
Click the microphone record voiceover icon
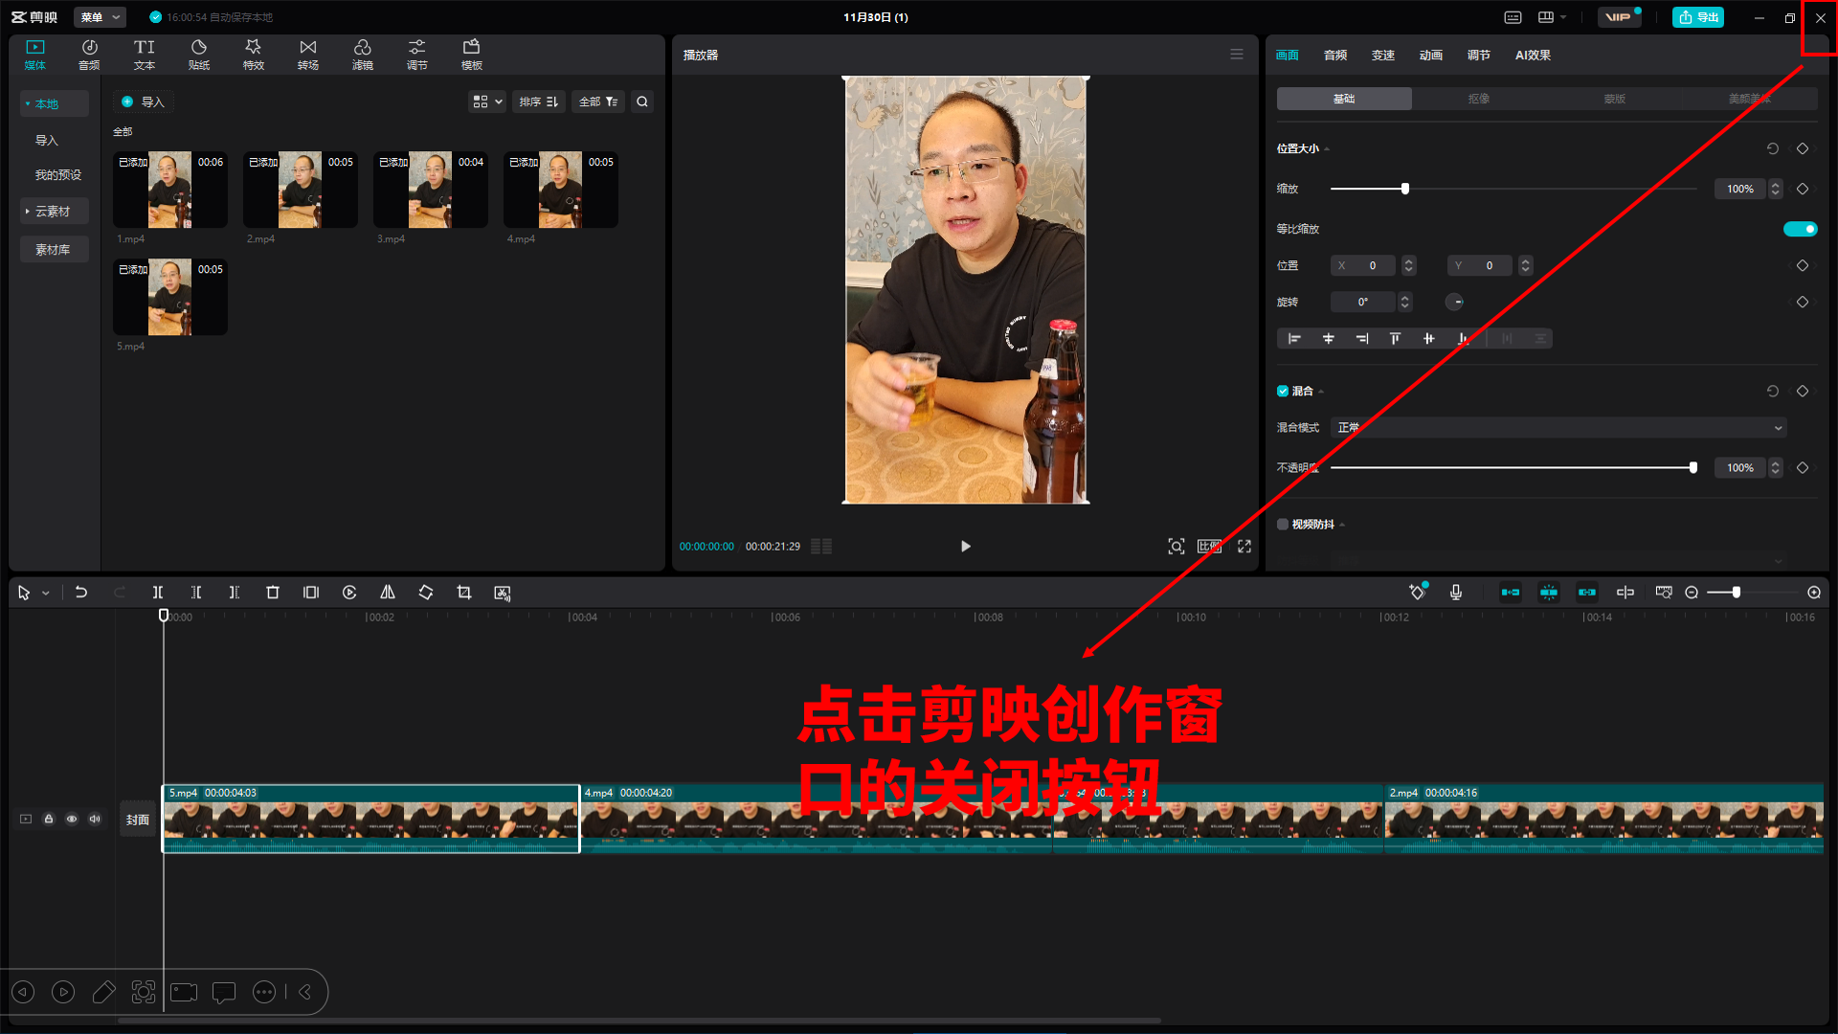(1456, 593)
